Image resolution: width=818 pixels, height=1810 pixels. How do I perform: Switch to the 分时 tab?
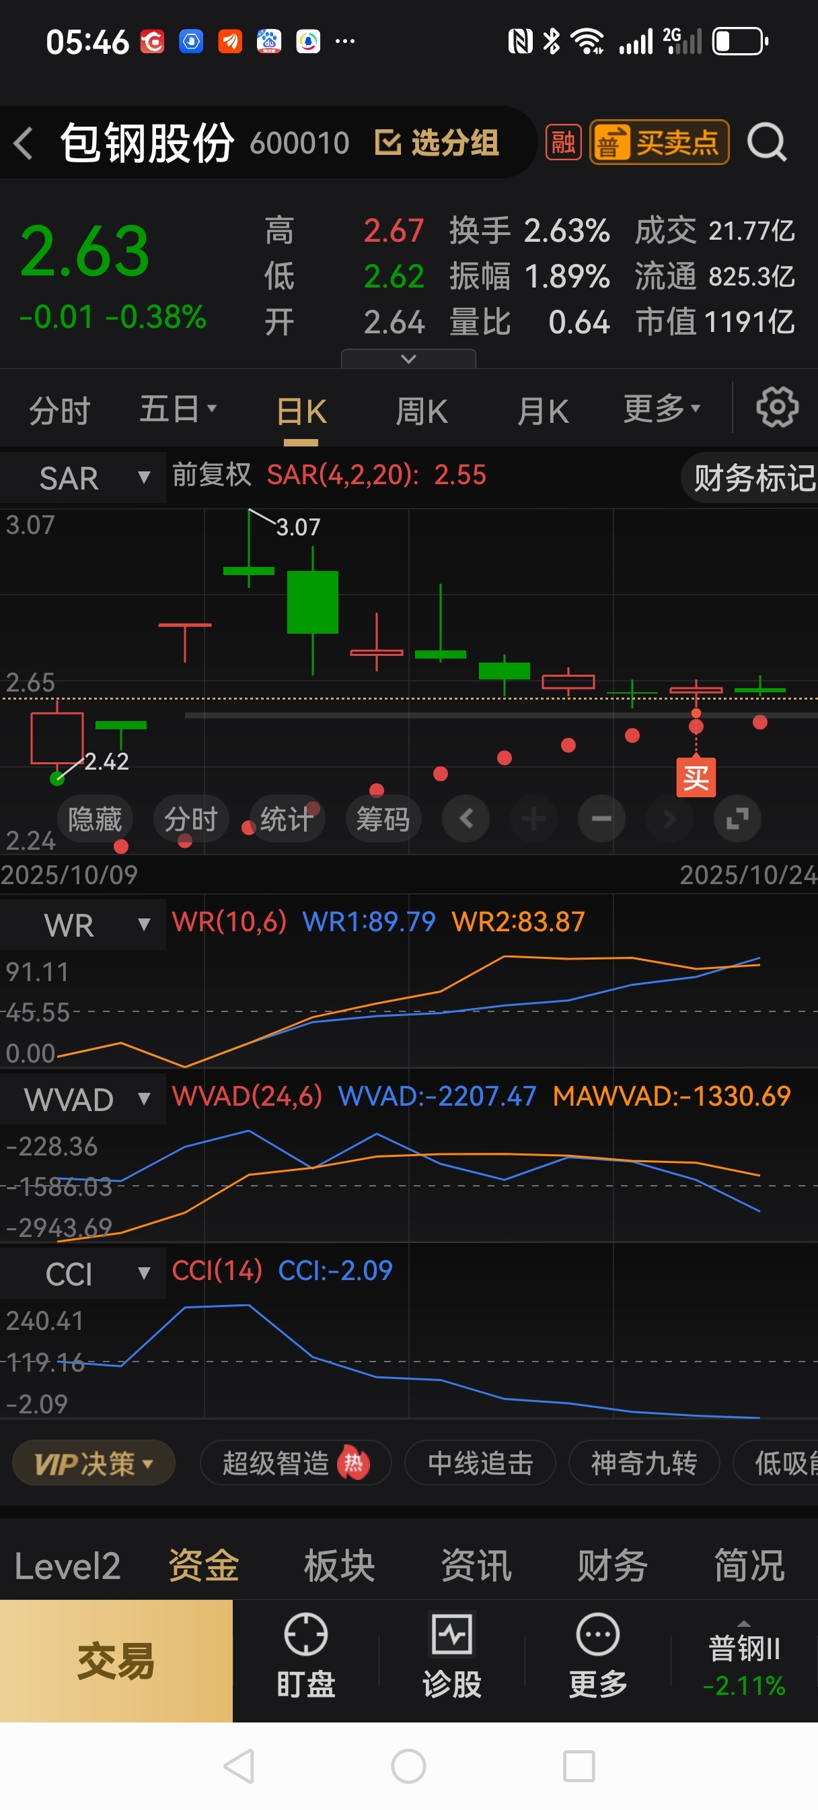[x=60, y=410]
